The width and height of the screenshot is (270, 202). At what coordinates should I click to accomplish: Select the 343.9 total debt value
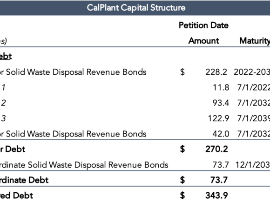[x=216, y=195]
